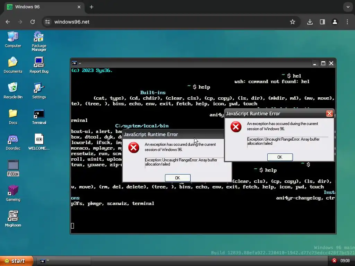Minimize the terminal window
The image size is (355, 266).
coord(314,64)
